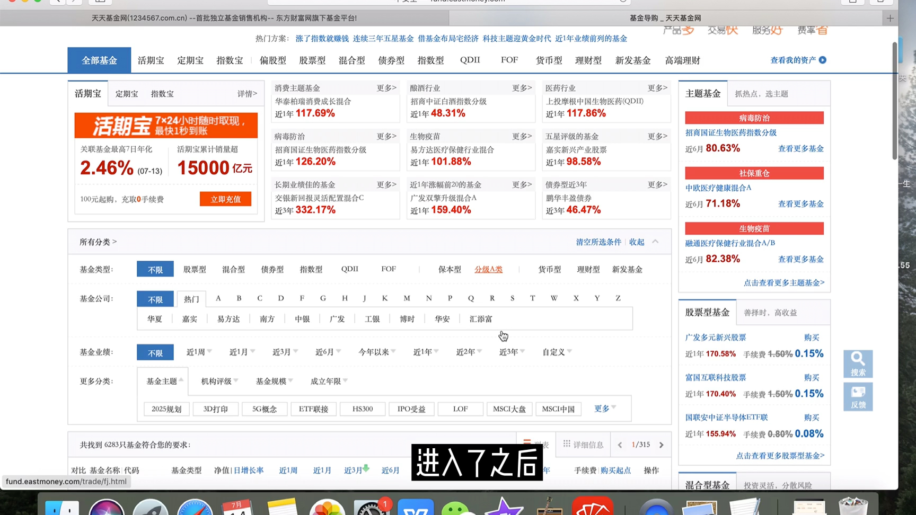This screenshot has width=916, height=515.
Task: Open Launchpad rocket in Dock
Action: 151,507
